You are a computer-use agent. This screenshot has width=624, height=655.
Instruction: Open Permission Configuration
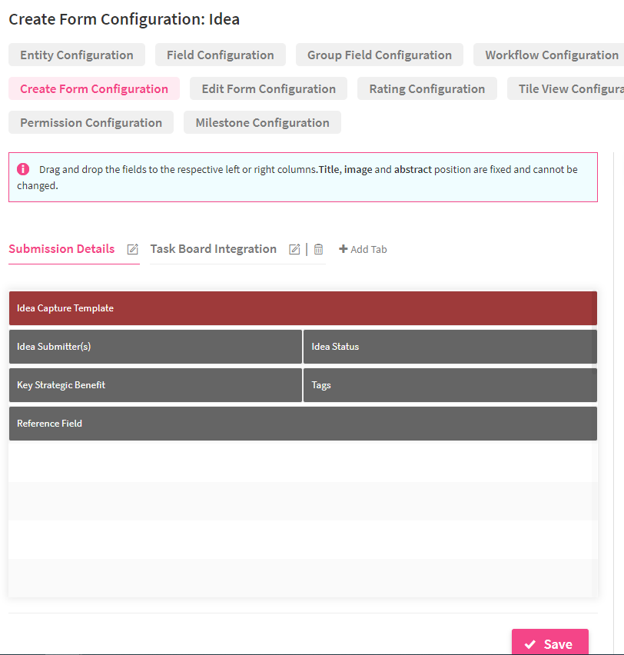(x=91, y=123)
